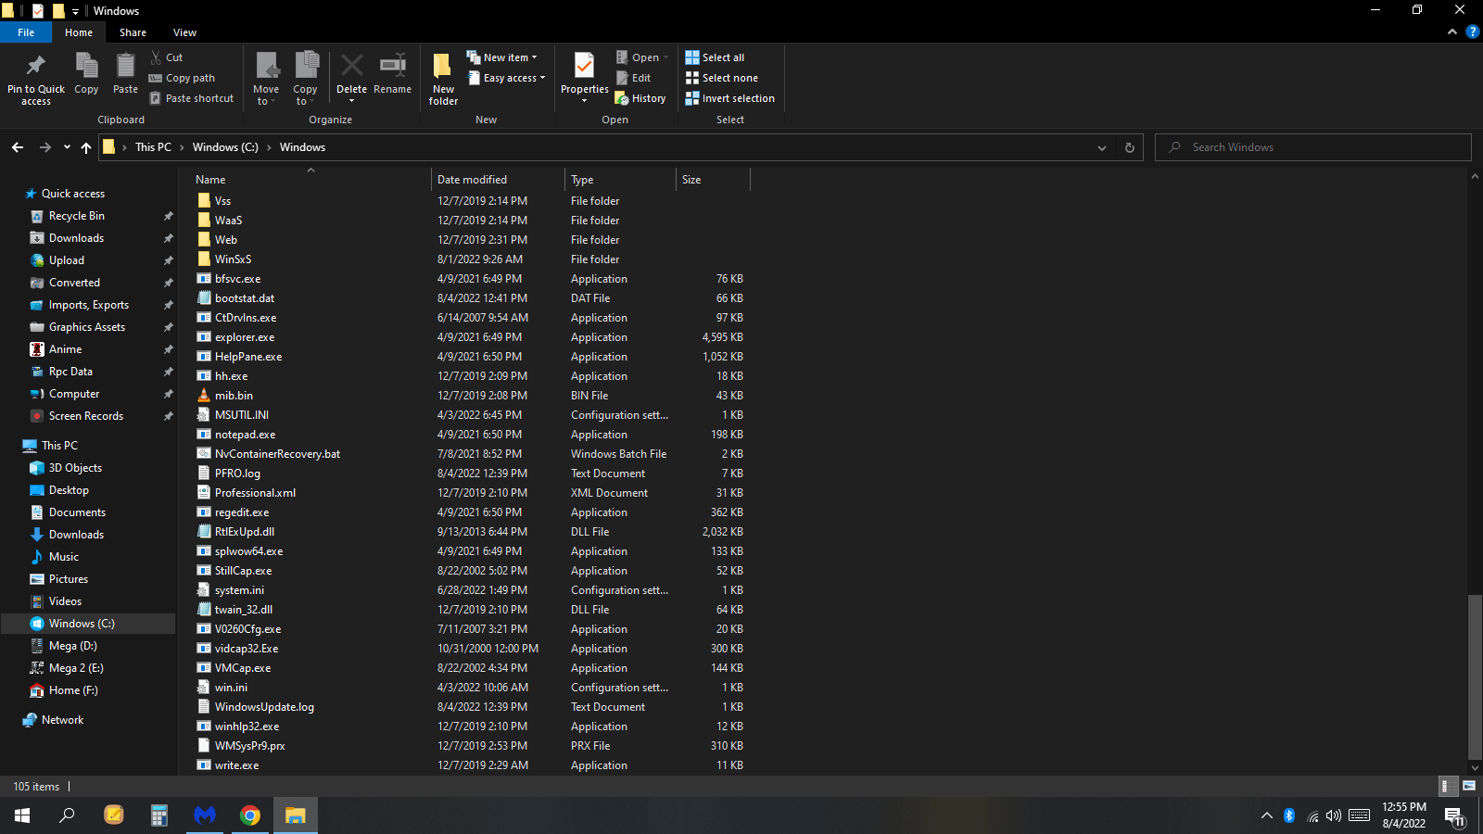Switch to the View ribbon tab
1483x834 pixels.
point(184,32)
